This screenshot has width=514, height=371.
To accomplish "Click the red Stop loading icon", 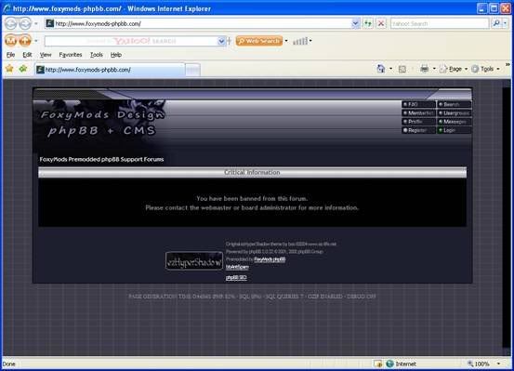I will coord(381,23).
